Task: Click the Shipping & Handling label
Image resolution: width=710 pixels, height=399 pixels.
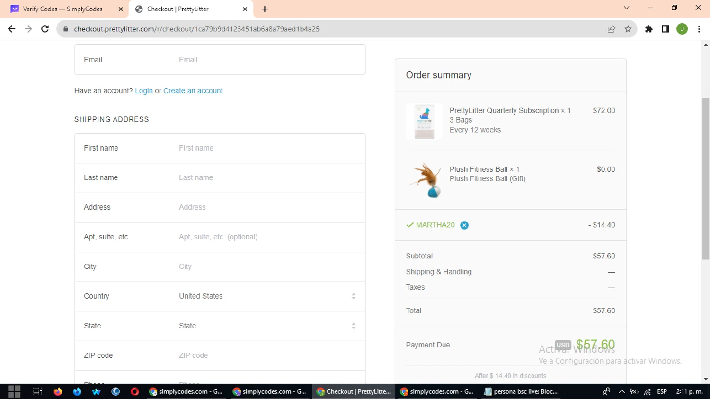Action: tap(439, 272)
